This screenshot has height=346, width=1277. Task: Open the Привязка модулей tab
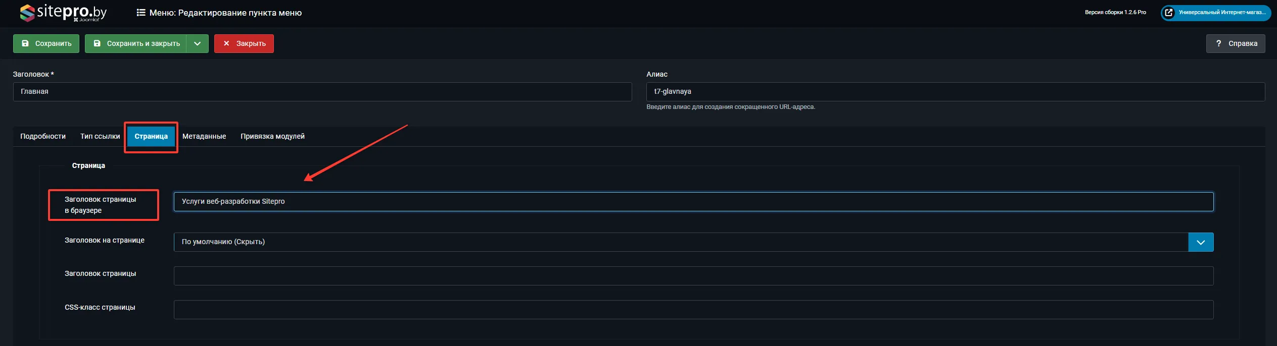coord(272,136)
